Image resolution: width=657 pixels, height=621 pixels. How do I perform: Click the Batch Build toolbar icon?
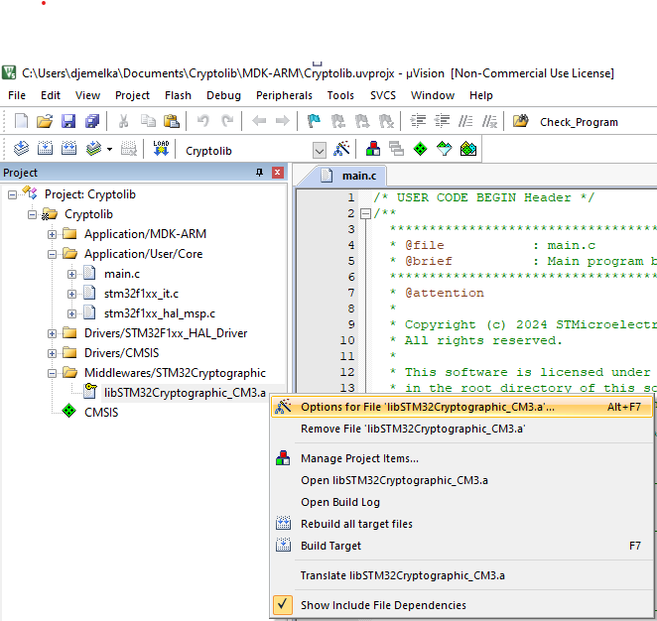[x=93, y=148]
